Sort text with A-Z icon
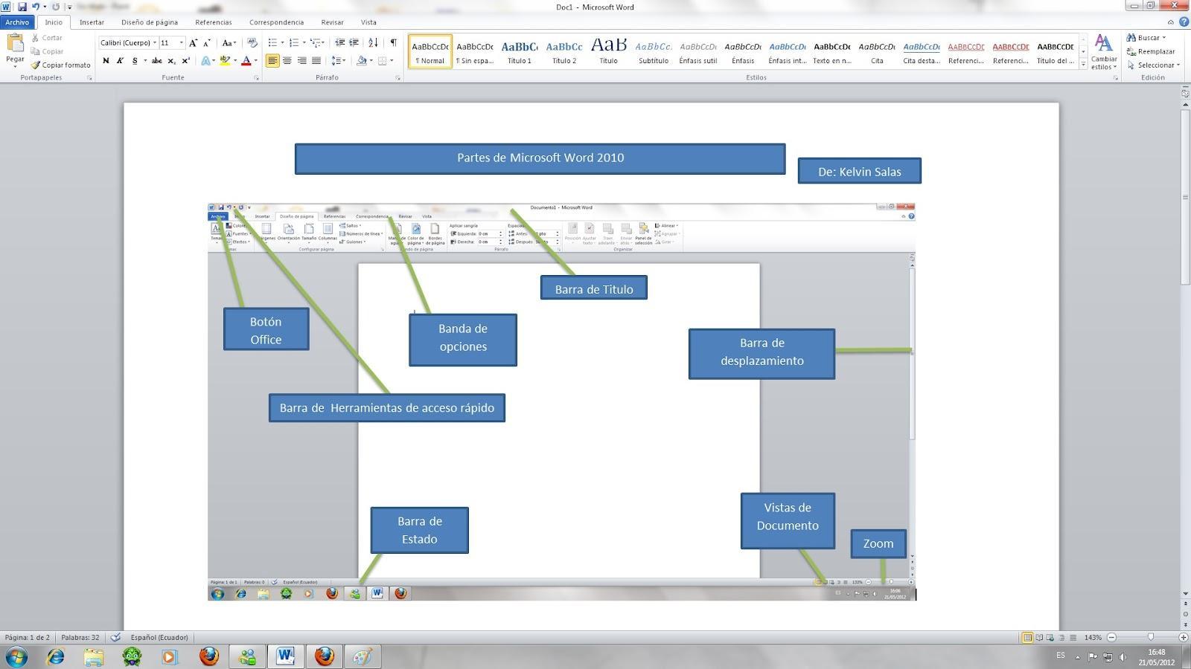1191x669 pixels. pos(373,42)
